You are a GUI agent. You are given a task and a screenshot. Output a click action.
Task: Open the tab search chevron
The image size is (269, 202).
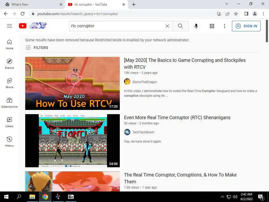(227, 4)
